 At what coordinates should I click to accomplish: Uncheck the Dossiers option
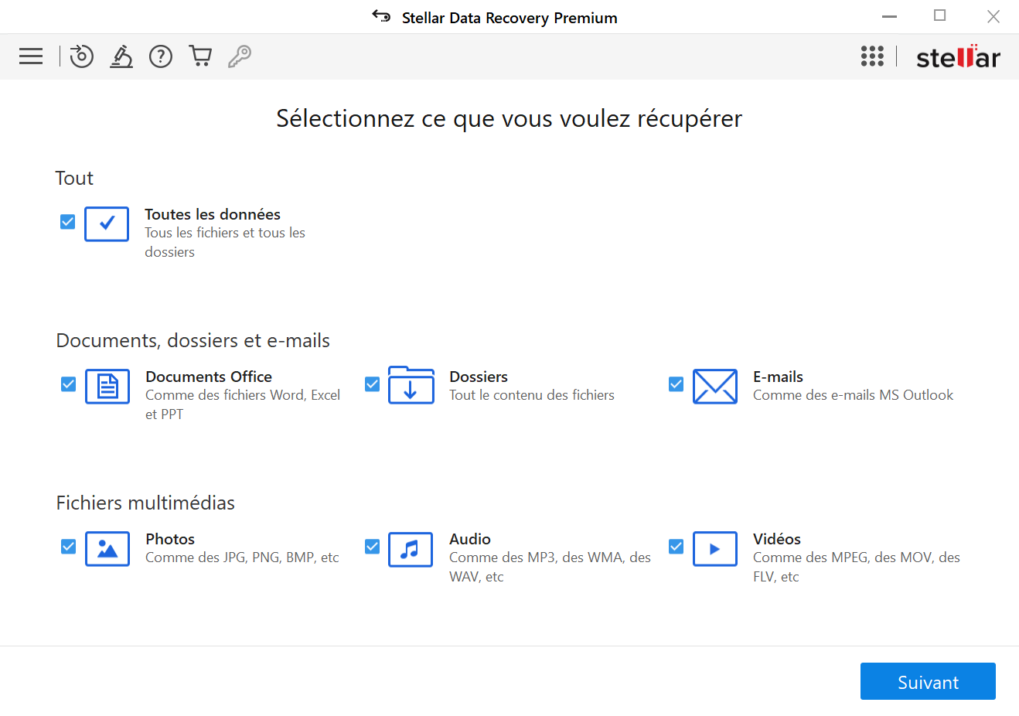point(372,384)
